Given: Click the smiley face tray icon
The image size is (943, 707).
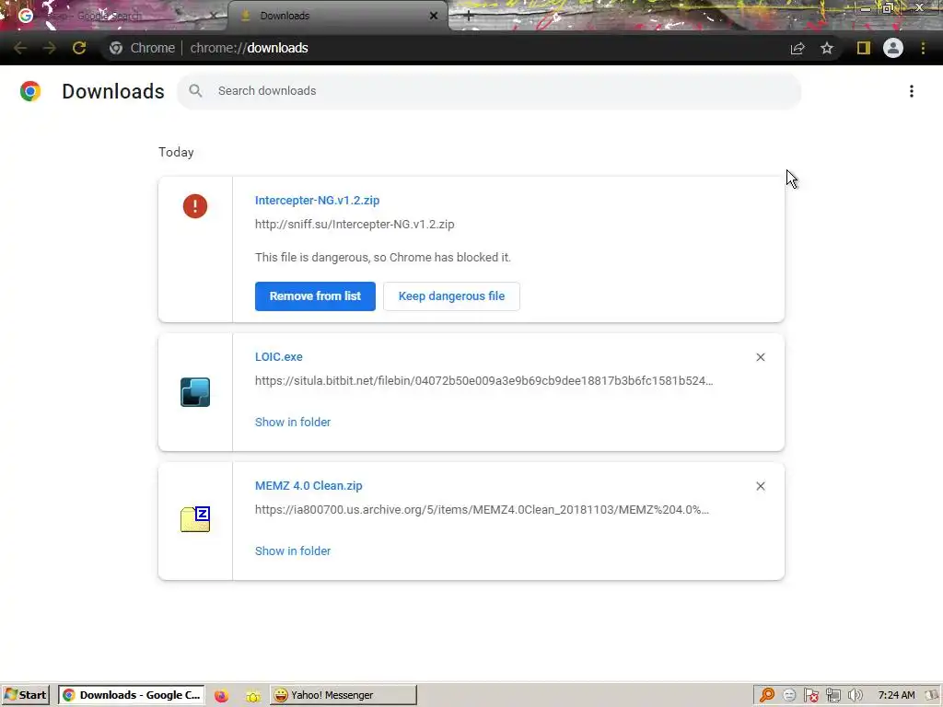Looking at the screenshot, I should click(x=789, y=696).
